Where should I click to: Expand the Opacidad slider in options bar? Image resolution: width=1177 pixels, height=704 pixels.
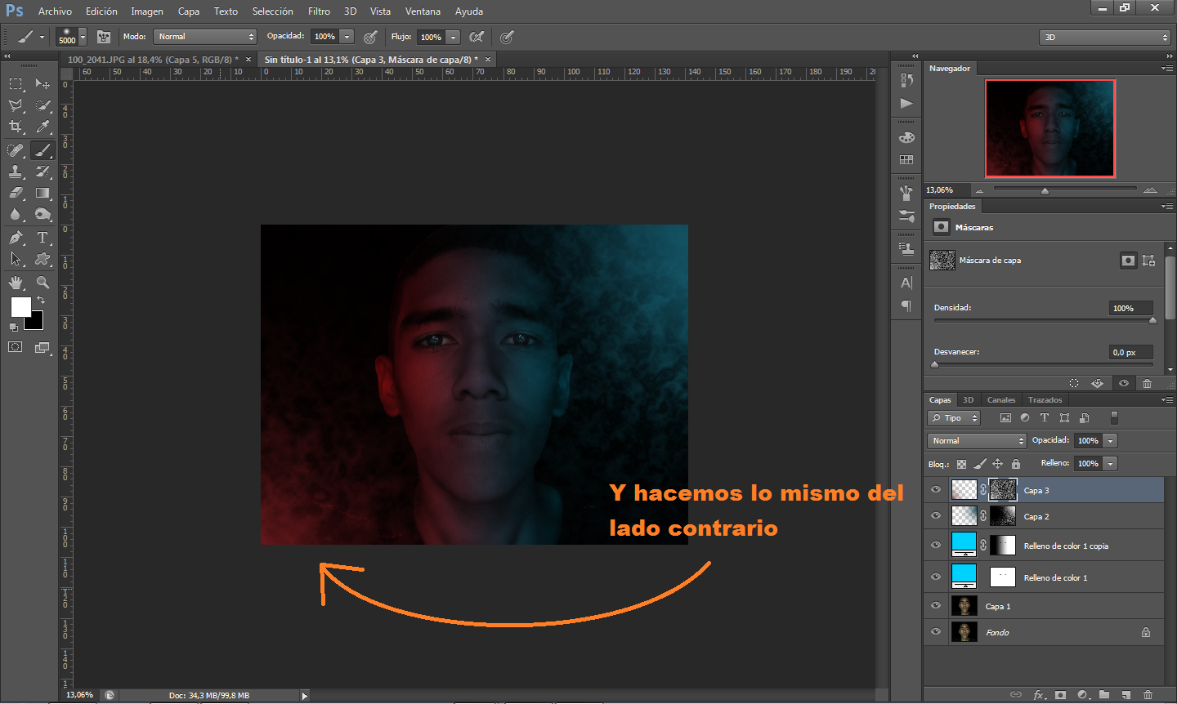click(347, 37)
